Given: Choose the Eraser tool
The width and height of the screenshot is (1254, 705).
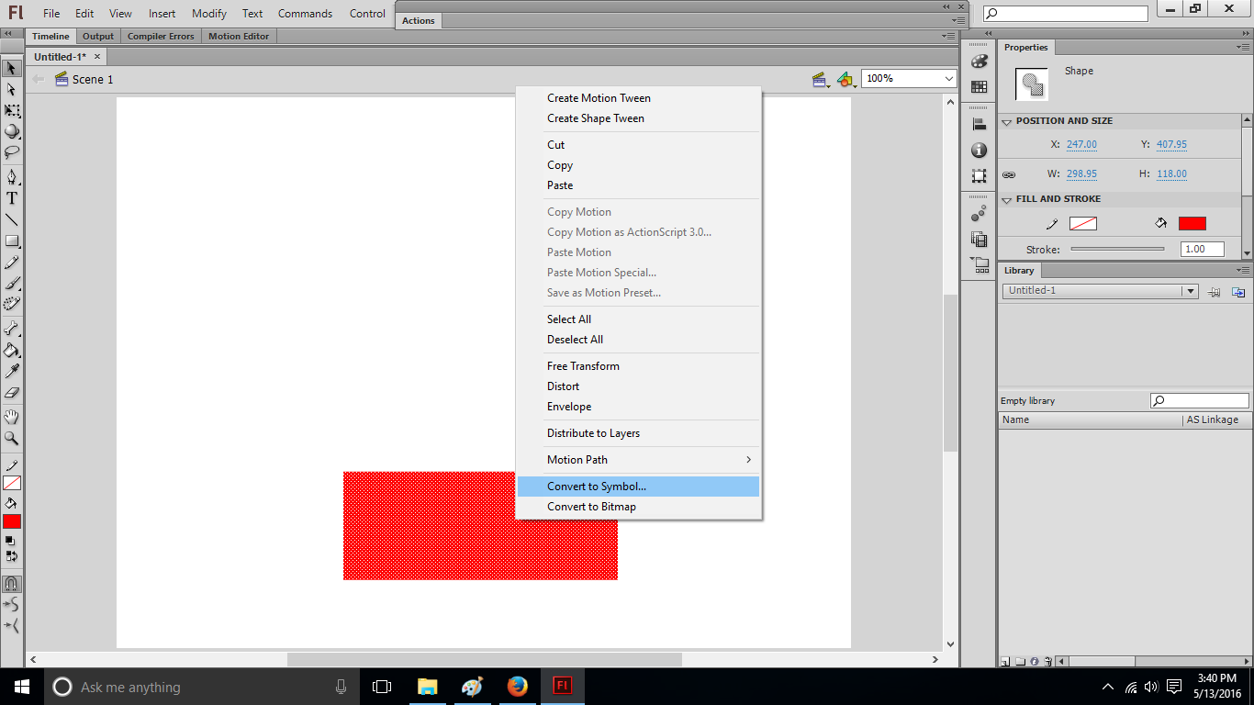Looking at the screenshot, I should 12,393.
